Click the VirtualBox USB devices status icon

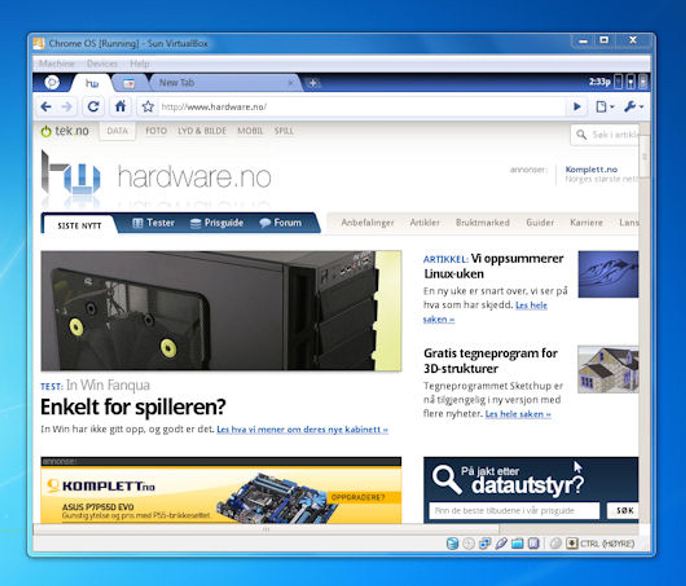tap(501, 543)
